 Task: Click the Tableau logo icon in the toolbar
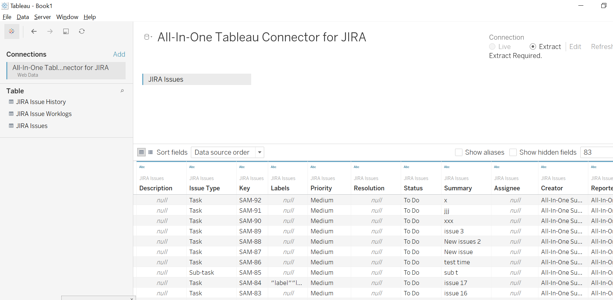click(12, 31)
